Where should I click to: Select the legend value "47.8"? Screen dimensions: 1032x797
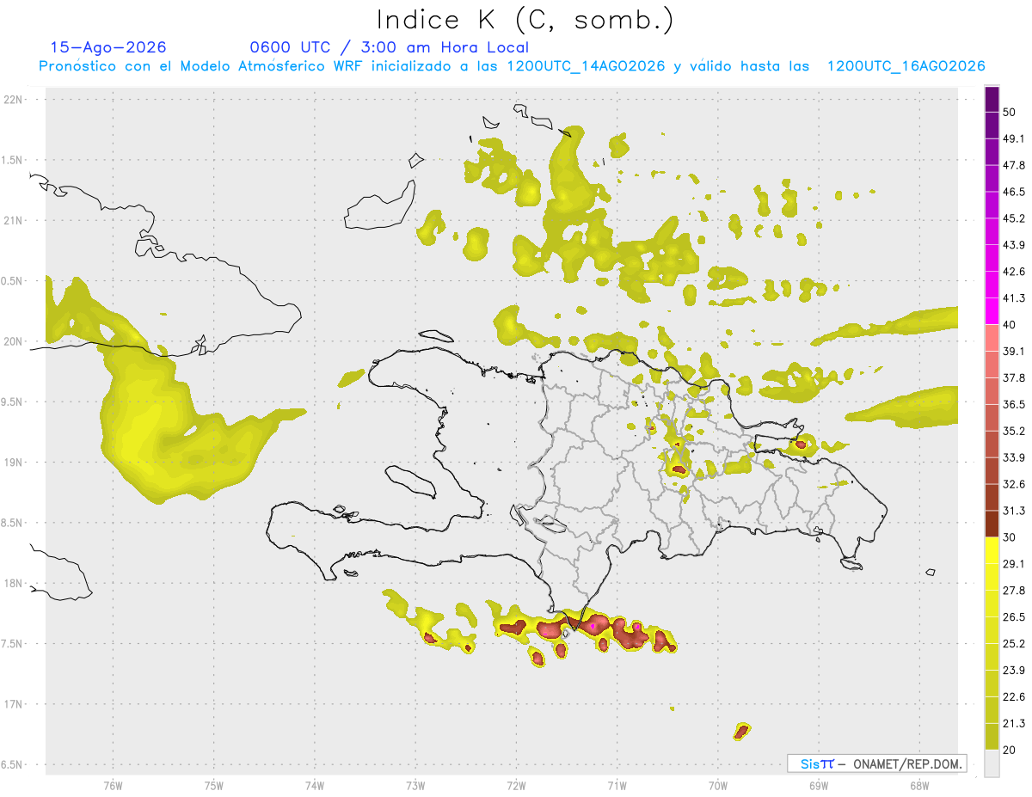point(1014,165)
